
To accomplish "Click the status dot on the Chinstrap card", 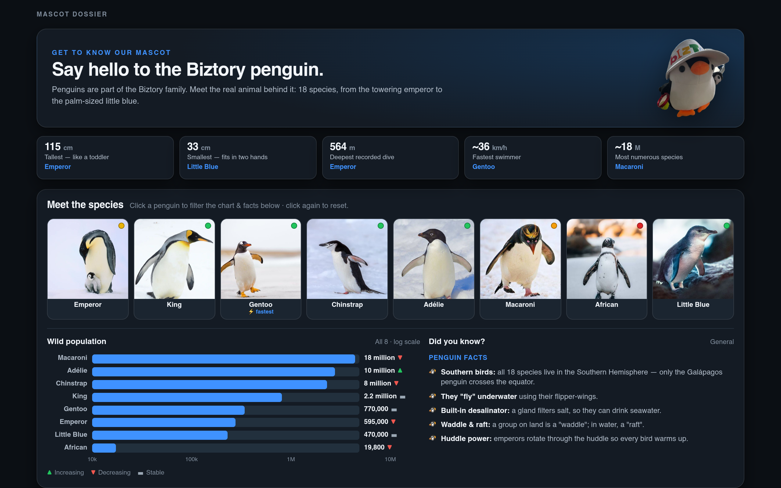I will [x=381, y=226].
